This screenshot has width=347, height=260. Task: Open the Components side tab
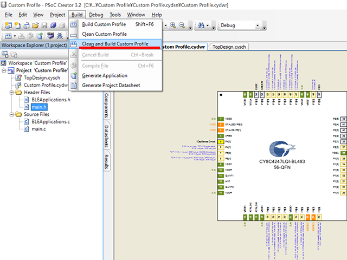click(106, 106)
